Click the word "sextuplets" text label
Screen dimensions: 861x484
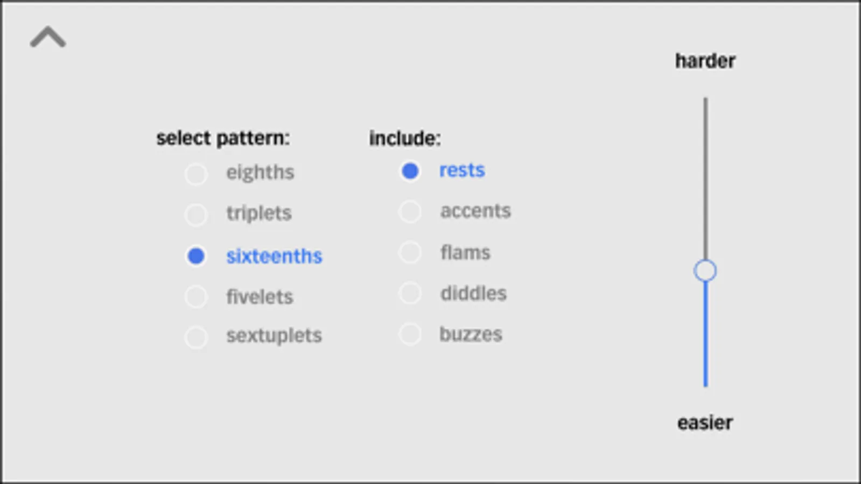coord(274,336)
